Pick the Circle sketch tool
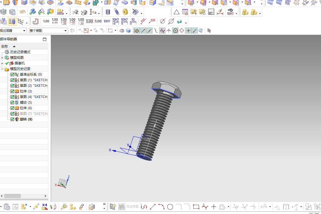 click(x=170, y=207)
